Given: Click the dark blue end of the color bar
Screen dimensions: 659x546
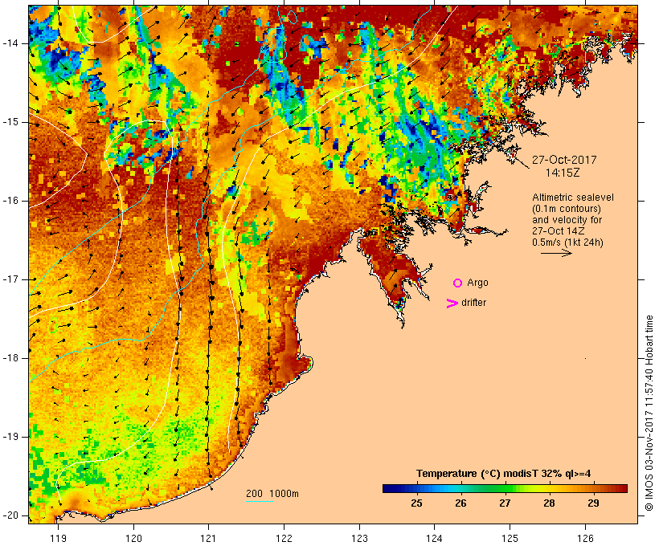Looking at the screenshot, I should click(x=389, y=488).
